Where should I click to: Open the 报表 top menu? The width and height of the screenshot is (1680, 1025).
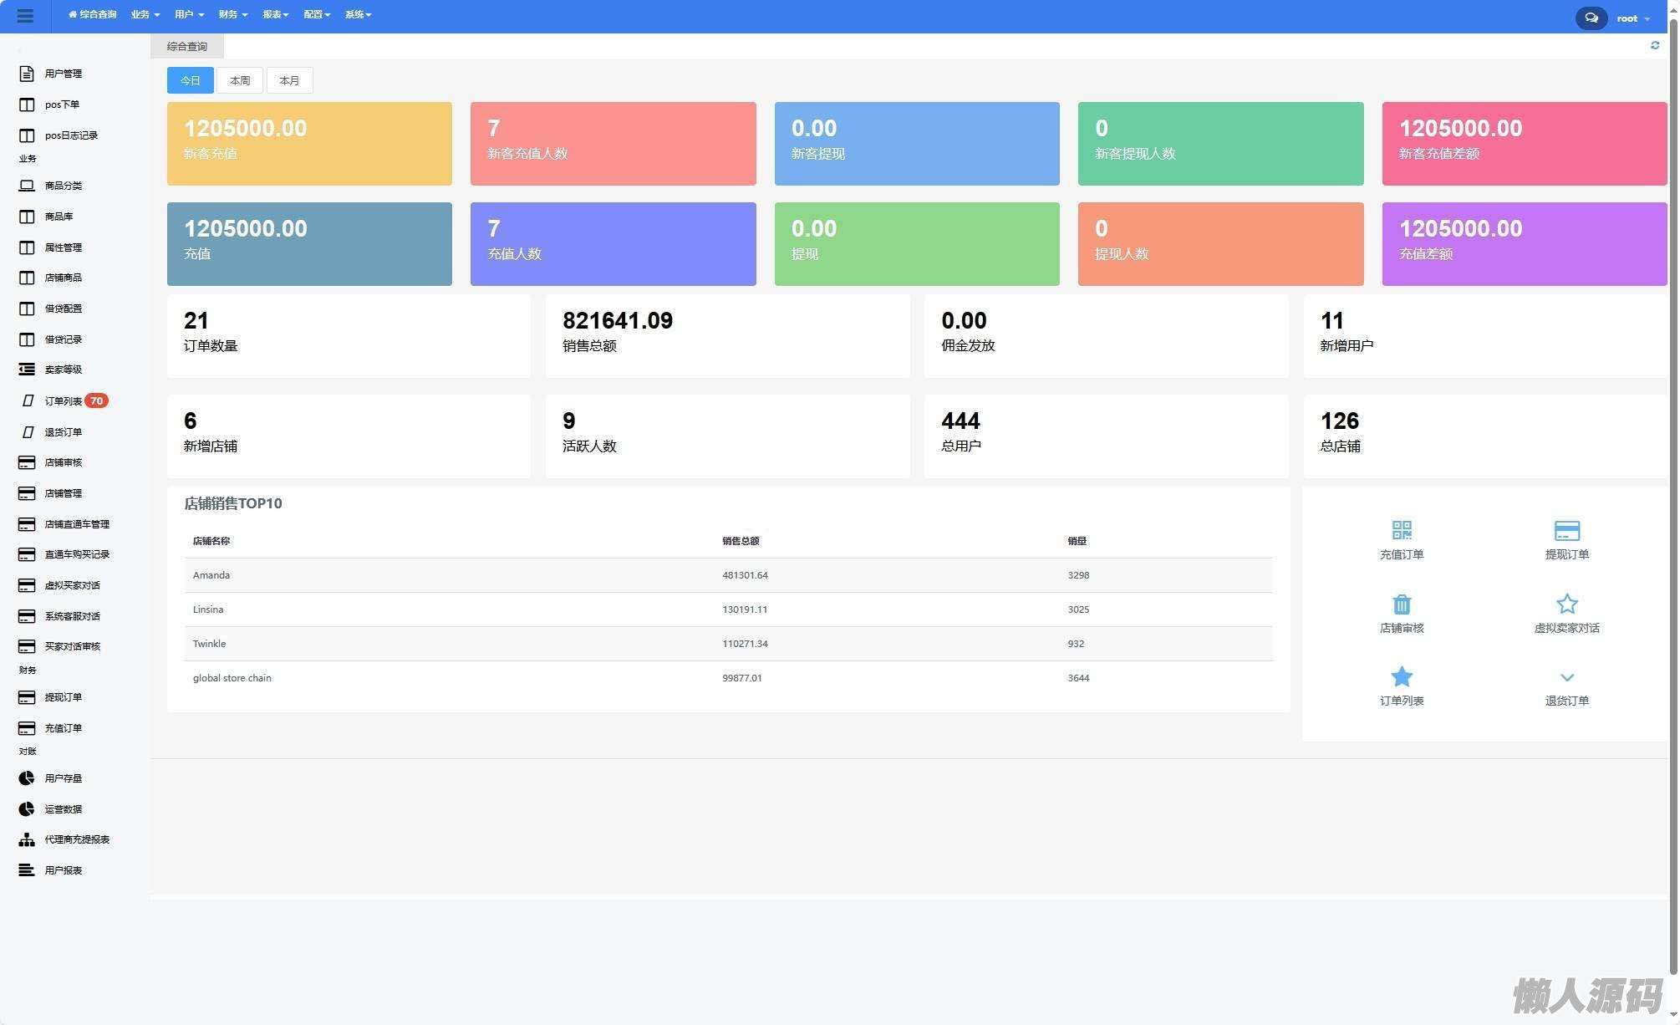[x=275, y=15]
